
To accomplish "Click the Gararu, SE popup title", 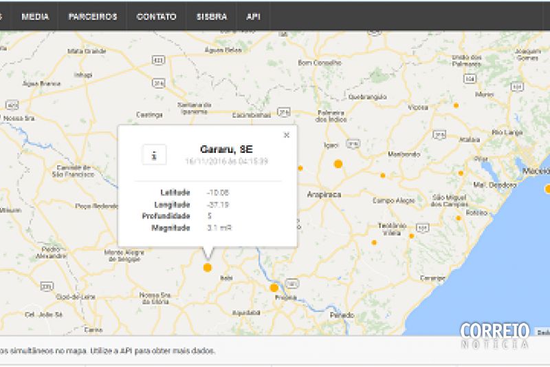I will [226, 149].
